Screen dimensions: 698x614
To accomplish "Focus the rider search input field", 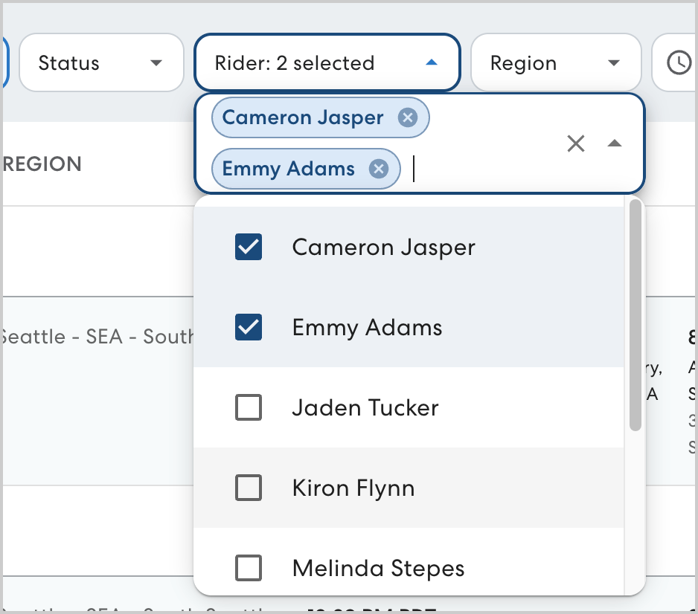I will [476, 169].
